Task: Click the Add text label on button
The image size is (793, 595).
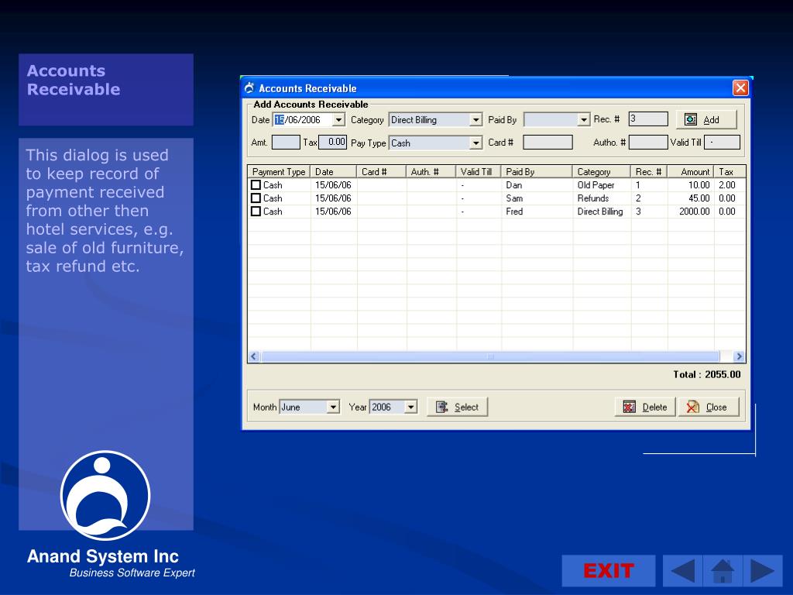Action: click(711, 120)
